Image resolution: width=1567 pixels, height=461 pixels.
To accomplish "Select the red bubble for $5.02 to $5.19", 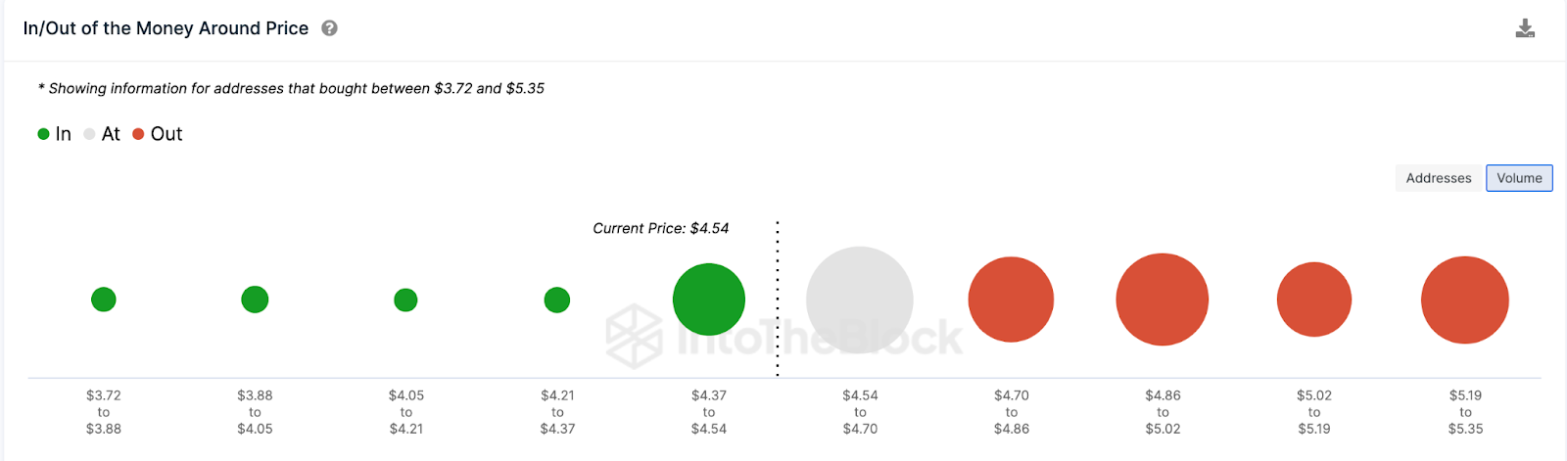I will pyautogui.click(x=1314, y=300).
